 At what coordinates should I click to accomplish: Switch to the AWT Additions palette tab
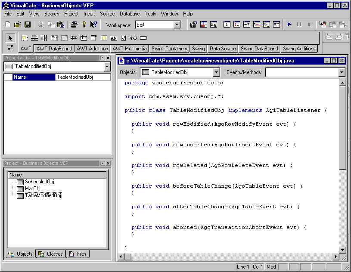coord(92,49)
